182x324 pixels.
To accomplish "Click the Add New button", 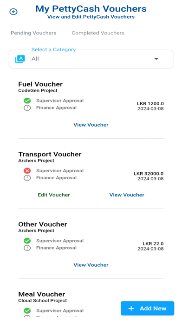I will pyautogui.click(x=148, y=308).
